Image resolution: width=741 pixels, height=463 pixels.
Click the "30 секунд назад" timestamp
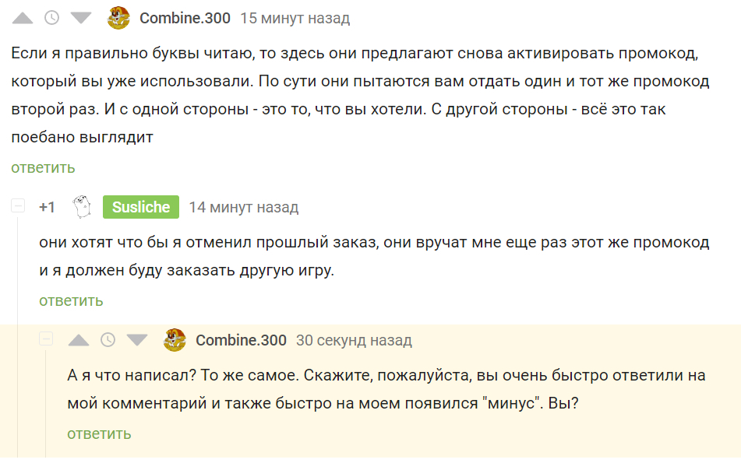[x=354, y=340]
